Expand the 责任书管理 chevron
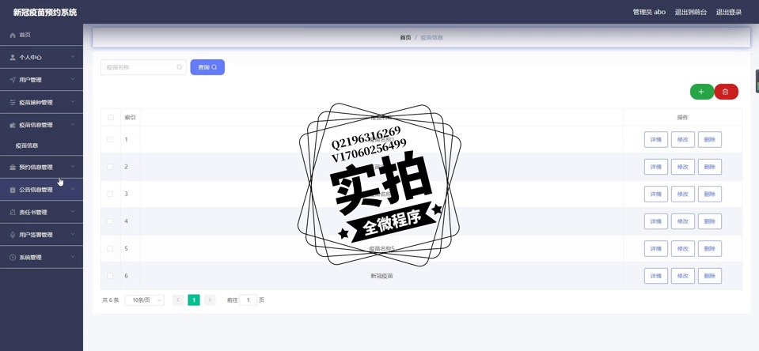 (73, 212)
